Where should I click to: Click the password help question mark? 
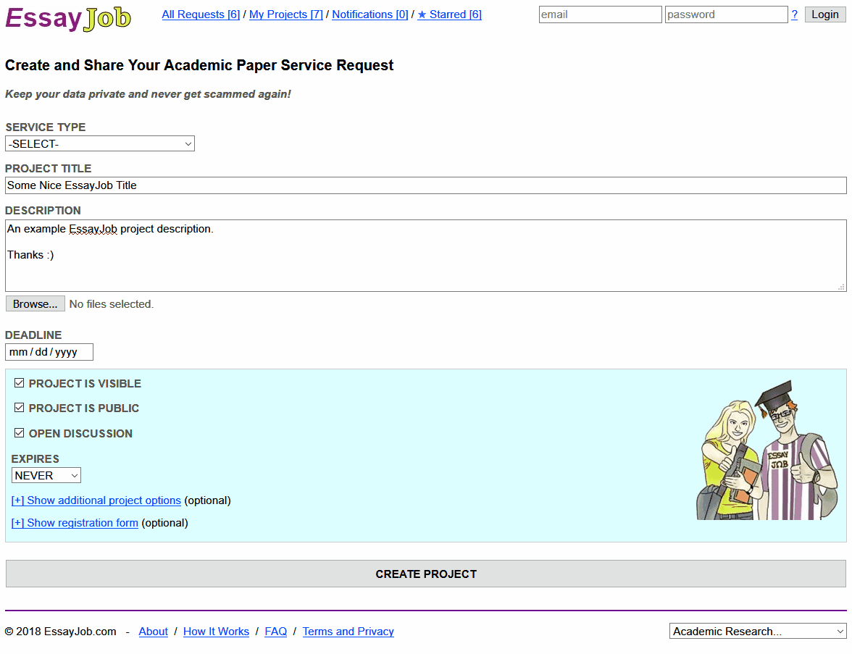[x=794, y=14]
